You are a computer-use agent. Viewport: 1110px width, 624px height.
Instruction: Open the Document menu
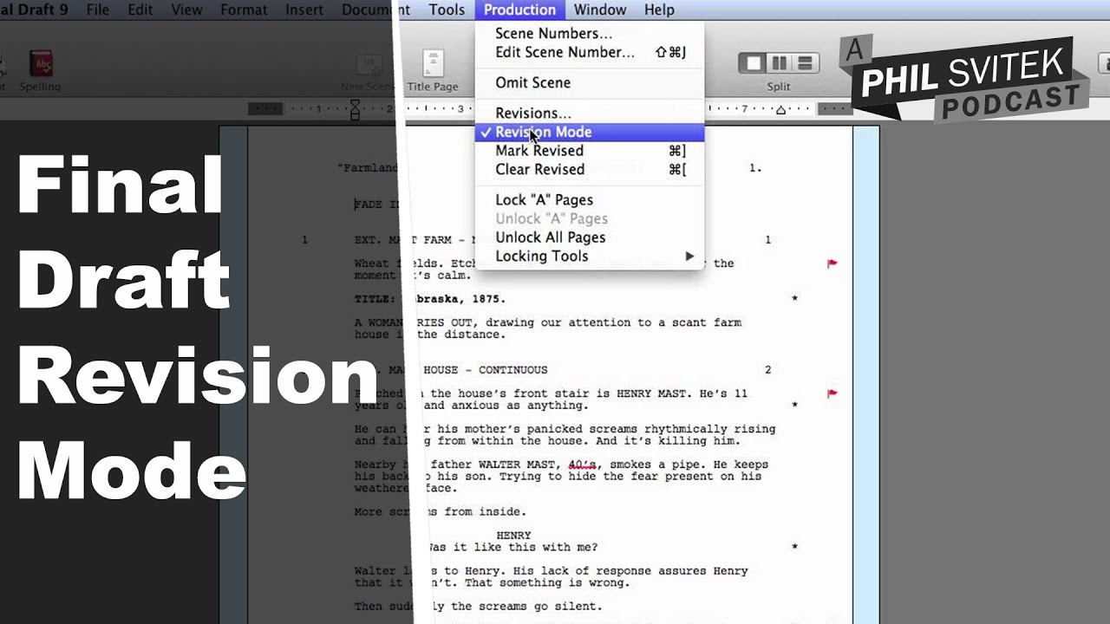[x=375, y=10]
